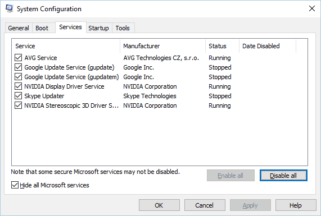Toggle NVIDIA Display Driver Service checkbox

[x=18, y=86]
